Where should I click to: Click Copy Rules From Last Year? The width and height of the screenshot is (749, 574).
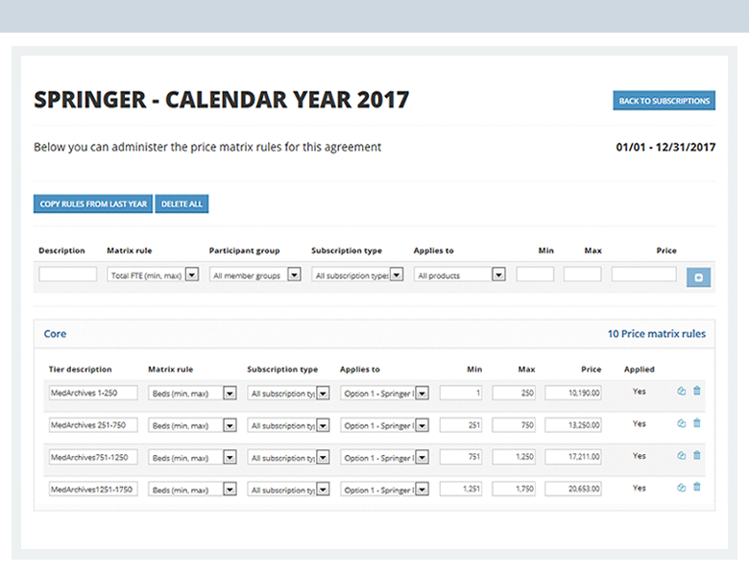(x=93, y=203)
